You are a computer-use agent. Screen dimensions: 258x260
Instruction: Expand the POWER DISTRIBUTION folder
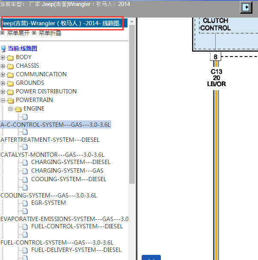(3, 92)
